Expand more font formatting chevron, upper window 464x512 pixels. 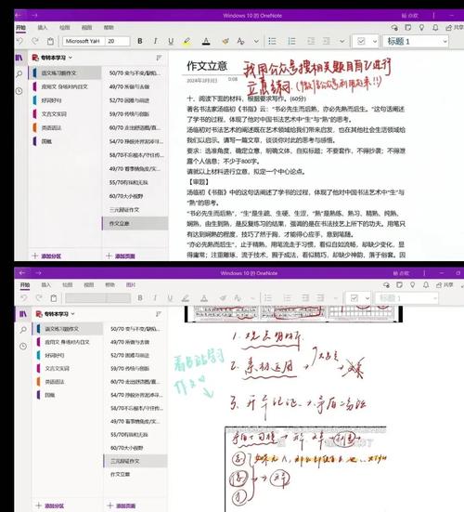click(256, 41)
